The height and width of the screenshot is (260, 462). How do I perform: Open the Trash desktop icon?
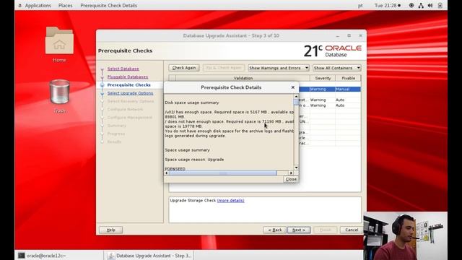59,96
